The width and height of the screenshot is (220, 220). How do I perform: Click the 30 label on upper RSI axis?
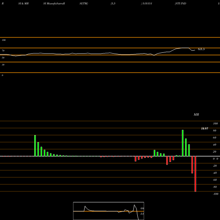pyautogui.click(x=3, y=65)
